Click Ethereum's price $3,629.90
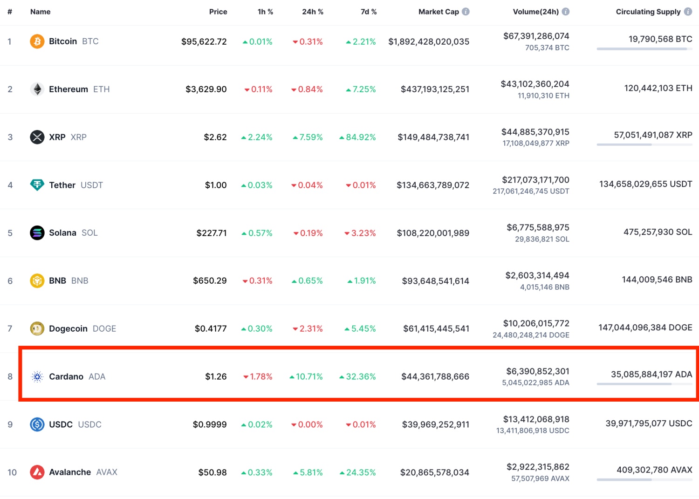Viewport: 699px width, 499px height. point(206,89)
